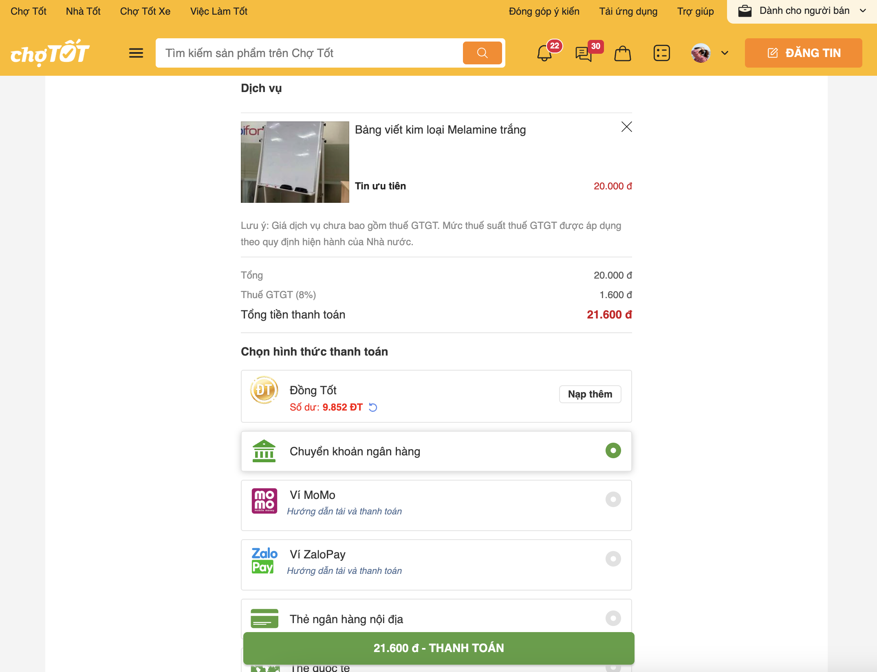Remove the Bảng viết service item
This screenshot has height=672, width=877.
coord(626,127)
